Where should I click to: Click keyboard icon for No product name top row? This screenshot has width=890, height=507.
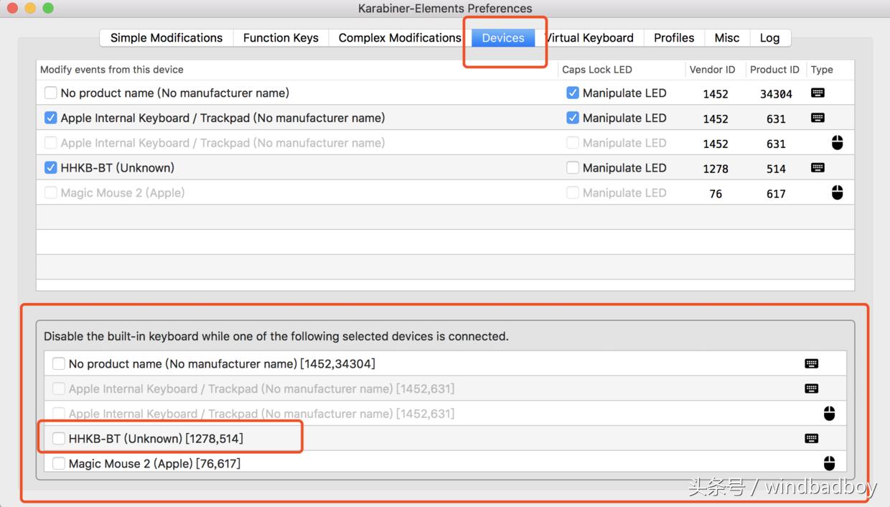point(818,93)
